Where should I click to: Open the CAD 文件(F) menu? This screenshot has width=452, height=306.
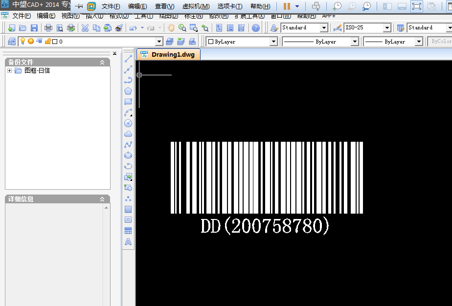(x=22, y=16)
